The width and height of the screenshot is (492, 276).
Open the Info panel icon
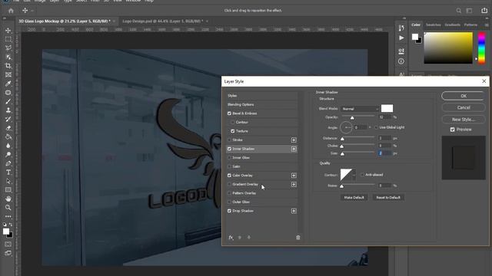tap(401, 61)
